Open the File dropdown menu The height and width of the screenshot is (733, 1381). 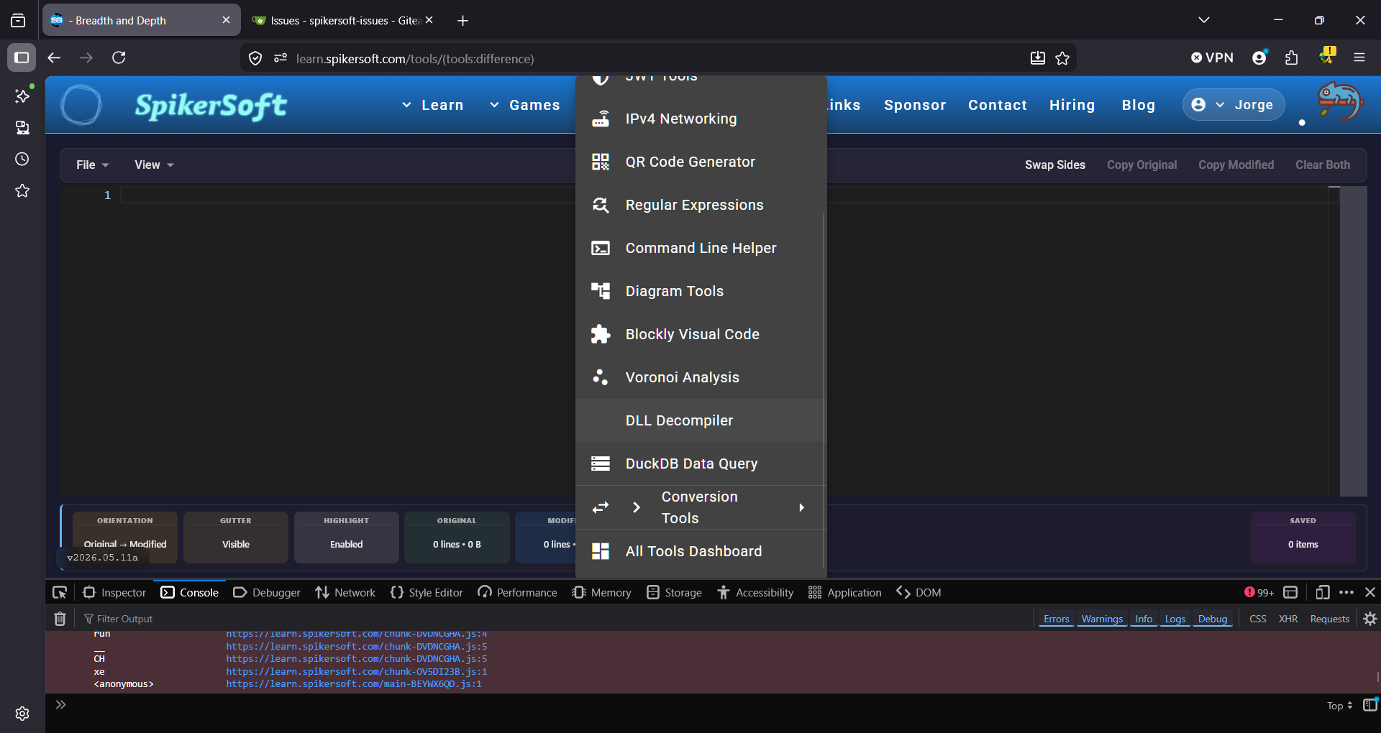[93, 165]
